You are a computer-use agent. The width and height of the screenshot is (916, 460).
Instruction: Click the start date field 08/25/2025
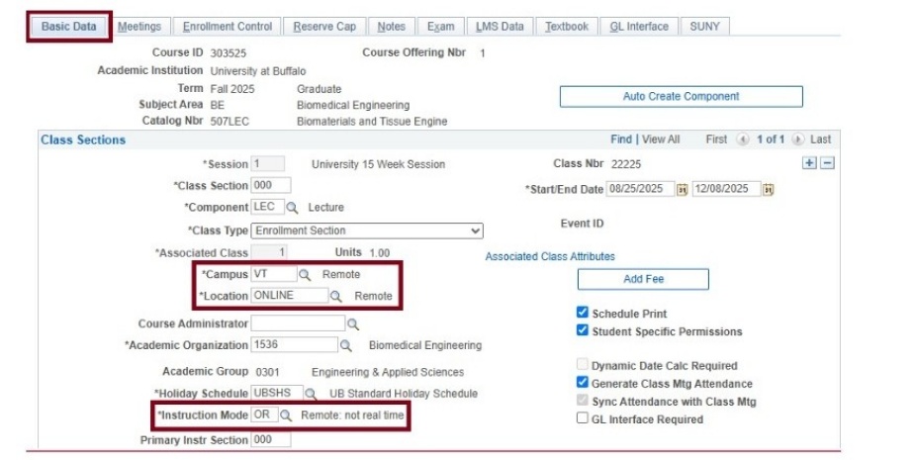(640, 189)
